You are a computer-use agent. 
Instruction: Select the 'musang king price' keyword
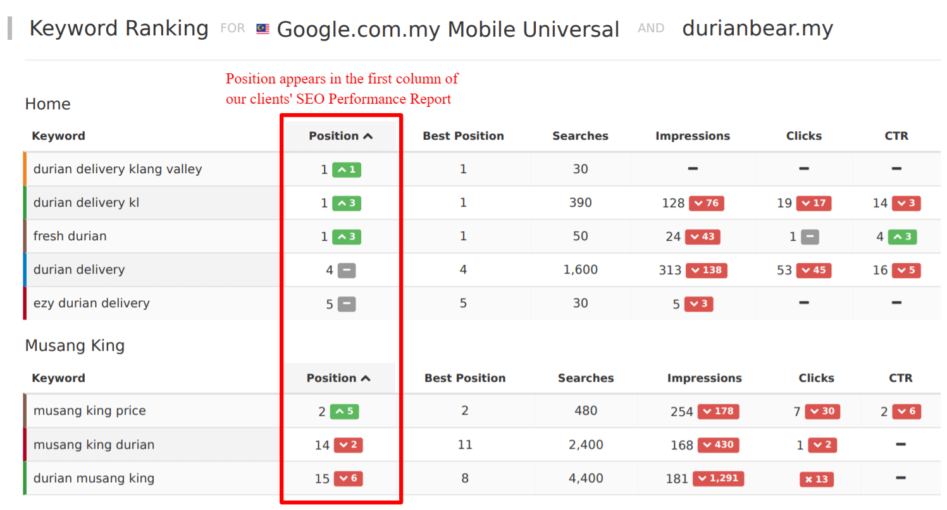[x=89, y=411]
